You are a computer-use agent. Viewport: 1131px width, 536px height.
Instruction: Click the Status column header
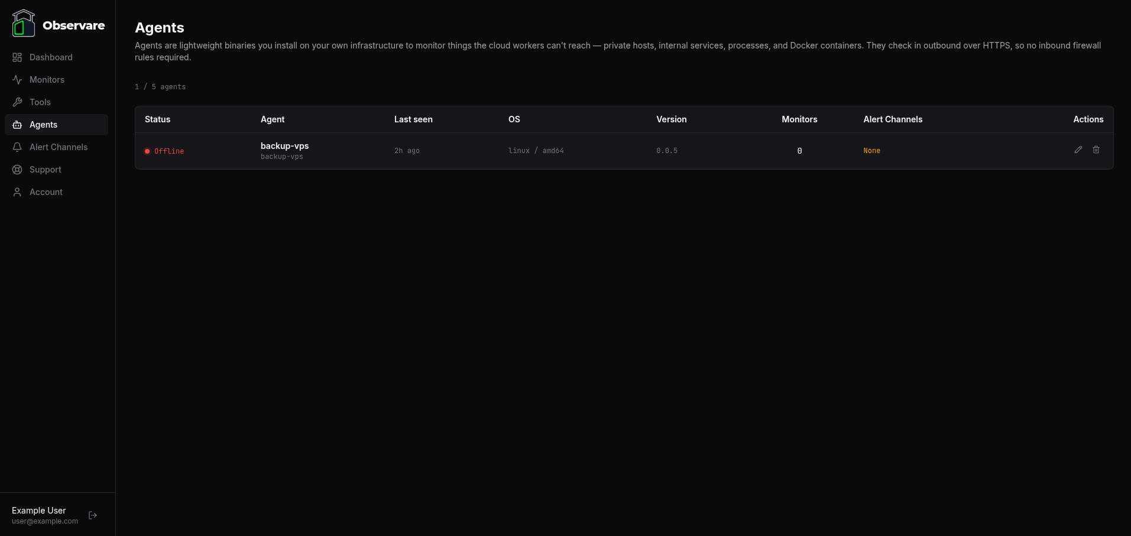tap(157, 119)
